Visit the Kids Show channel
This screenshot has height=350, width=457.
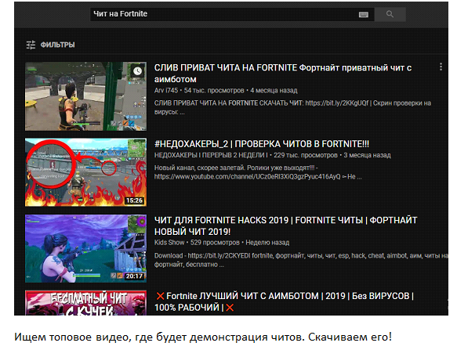tap(169, 243)
